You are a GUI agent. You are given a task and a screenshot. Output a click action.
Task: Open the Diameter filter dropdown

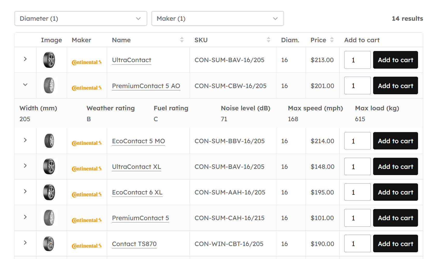pyautogui.click(x=80, y=18)
